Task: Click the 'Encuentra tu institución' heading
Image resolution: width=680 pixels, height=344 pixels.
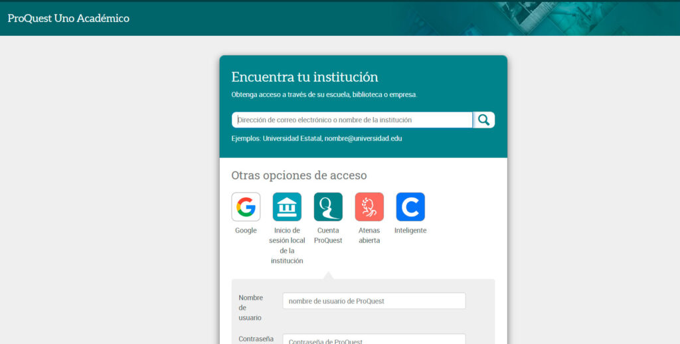Action: coord(305,77)
